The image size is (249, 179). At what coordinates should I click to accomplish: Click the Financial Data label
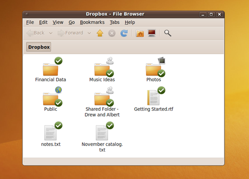click(51, 80)
